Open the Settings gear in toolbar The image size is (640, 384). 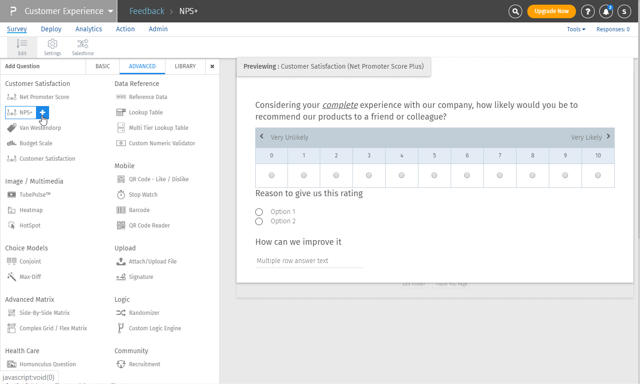pyautogui.click(x=52, y=47)
